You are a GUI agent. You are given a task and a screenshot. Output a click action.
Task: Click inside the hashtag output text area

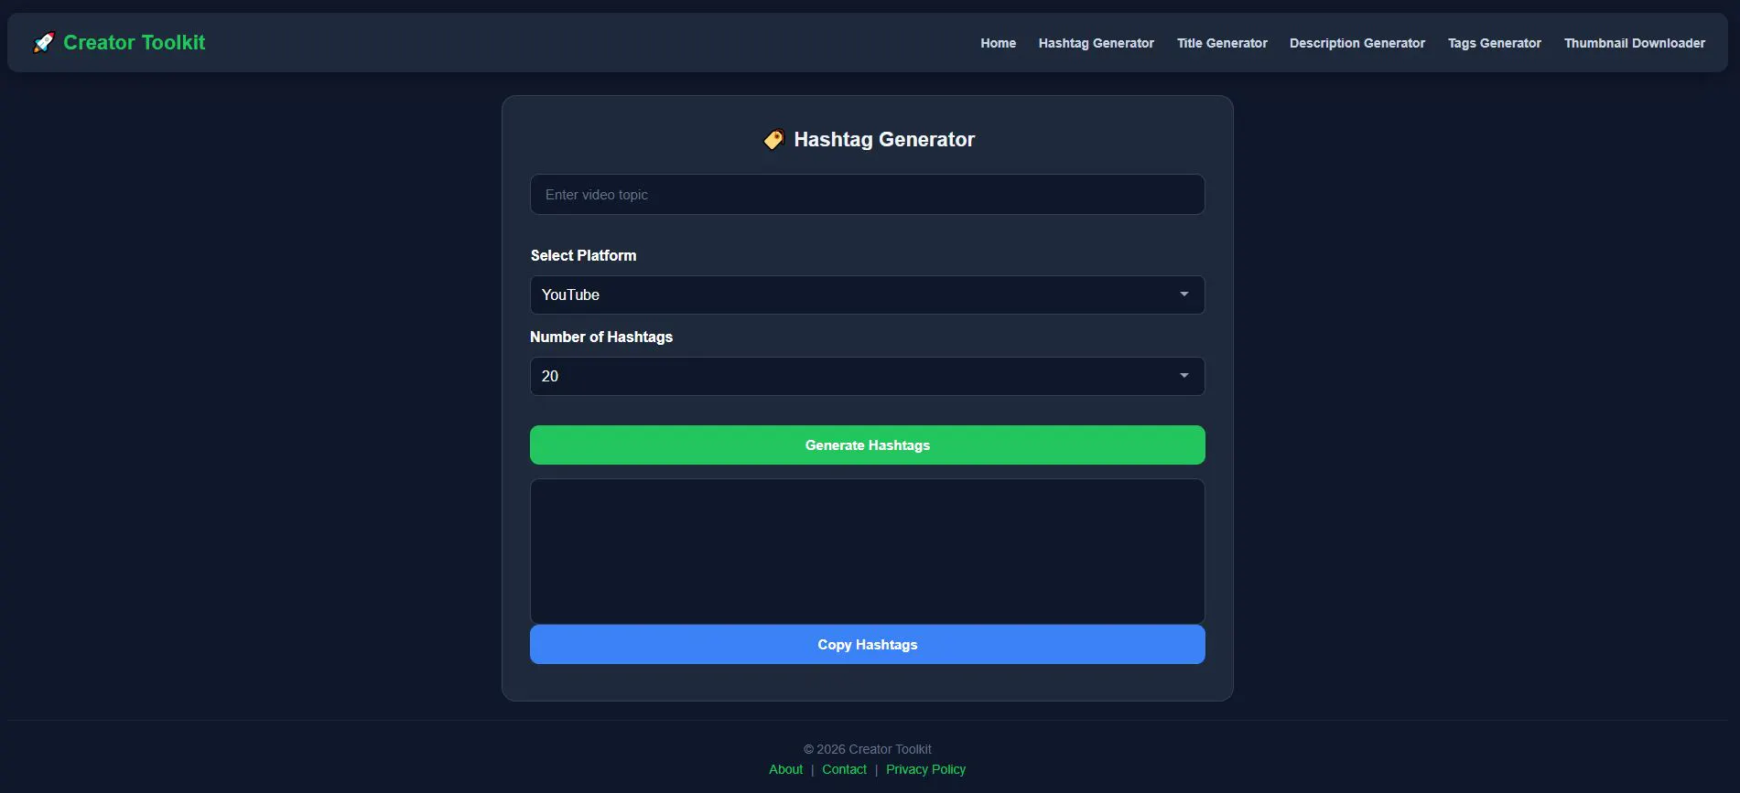868,552
